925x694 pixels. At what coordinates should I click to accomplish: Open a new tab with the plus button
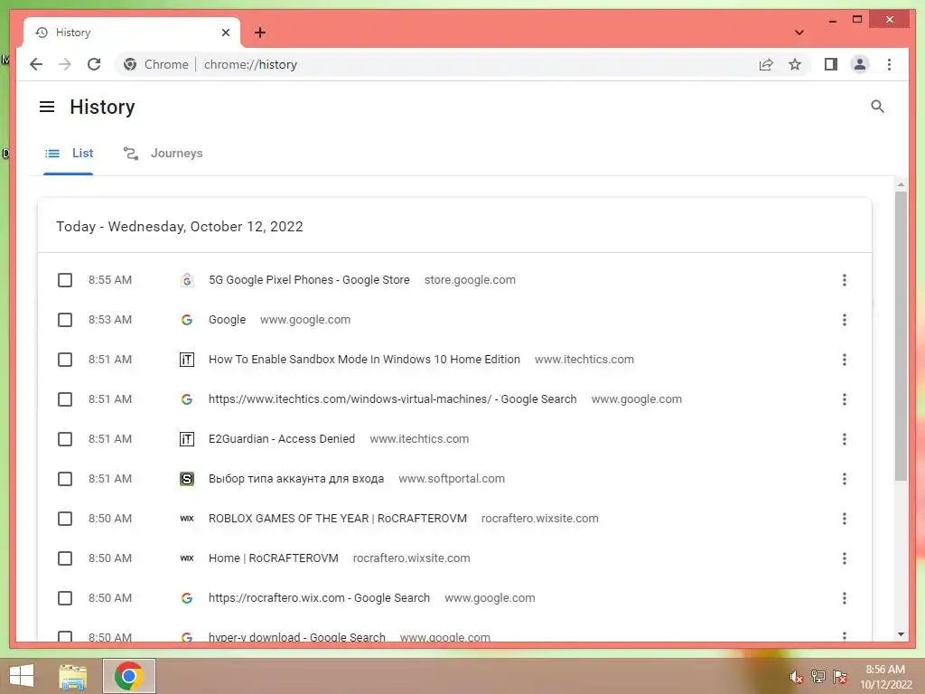point(260,33)
